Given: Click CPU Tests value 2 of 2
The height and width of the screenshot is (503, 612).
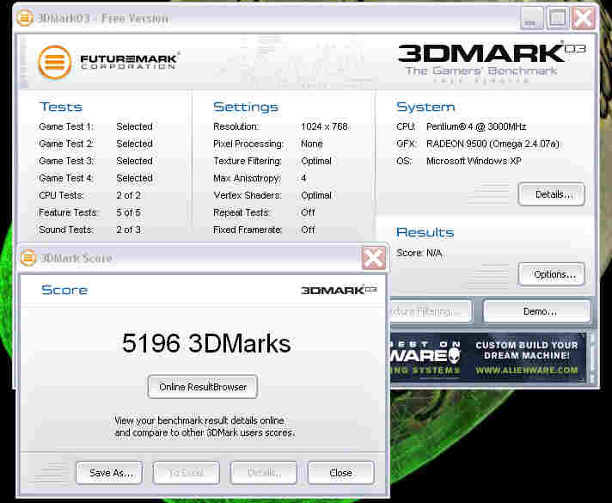Looking at the screenshot, I should coord(128,195).
